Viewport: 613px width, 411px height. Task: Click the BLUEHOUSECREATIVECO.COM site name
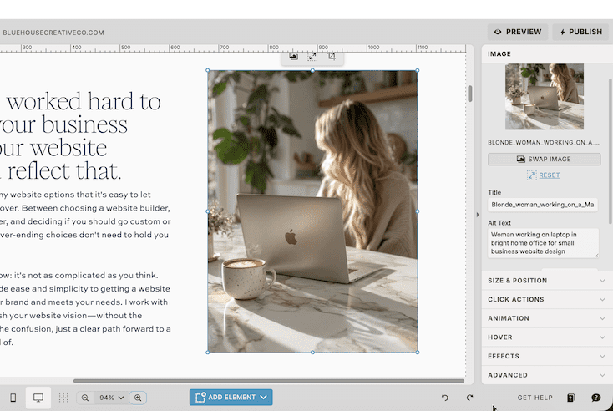pyautogui.click(x=53, y=33)
